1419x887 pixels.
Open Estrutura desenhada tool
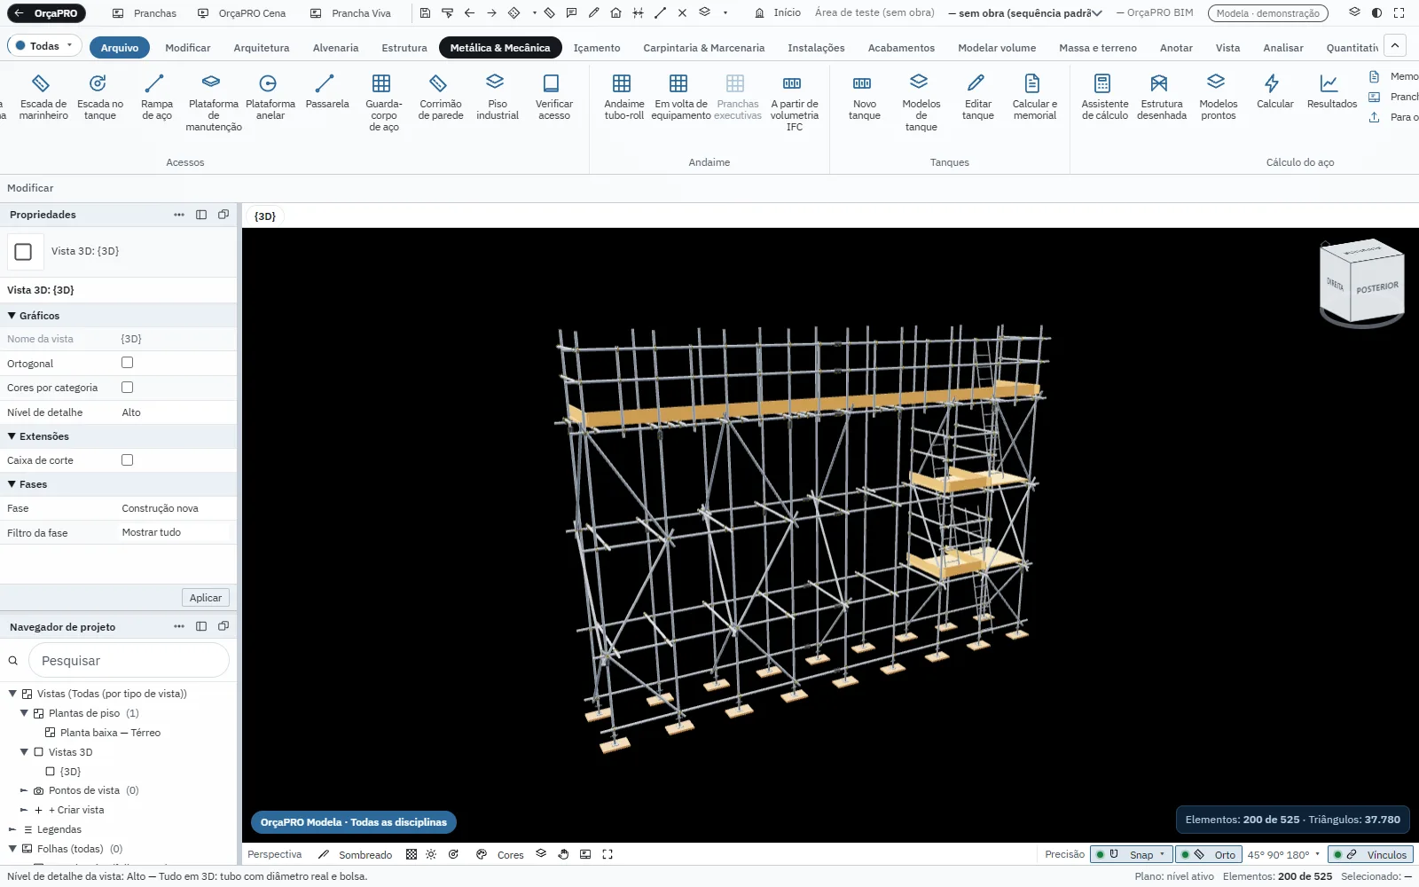(x=1161, y=98)
